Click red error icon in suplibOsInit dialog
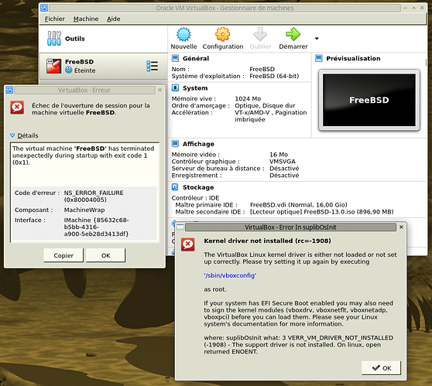The image size is (432, 386). pos(188,244)
